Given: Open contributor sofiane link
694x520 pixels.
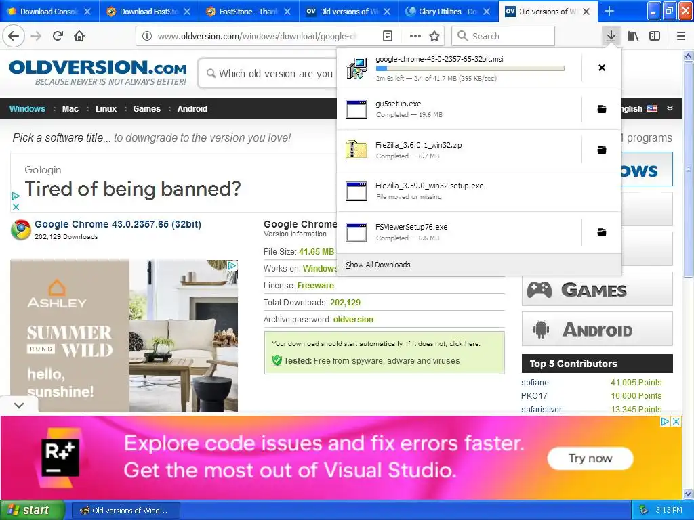Looking at the screenshot, I should (x=535, y=382).
